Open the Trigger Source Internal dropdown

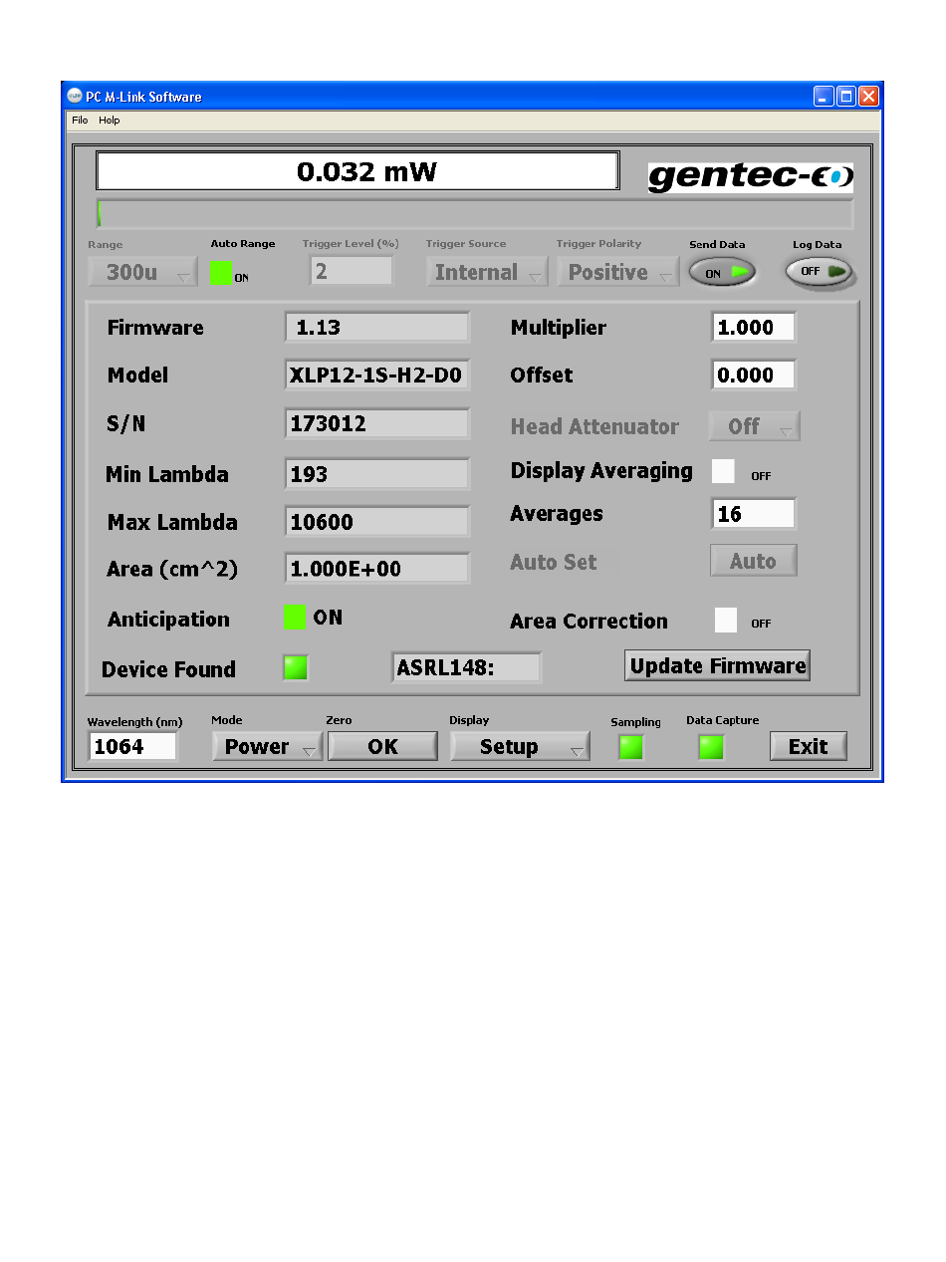pos(488,272)
